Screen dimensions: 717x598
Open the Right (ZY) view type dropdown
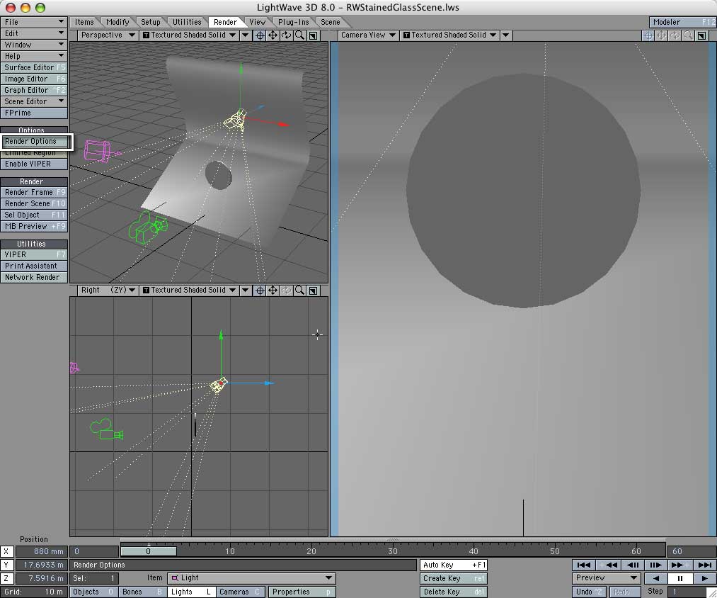coord(108,290)
